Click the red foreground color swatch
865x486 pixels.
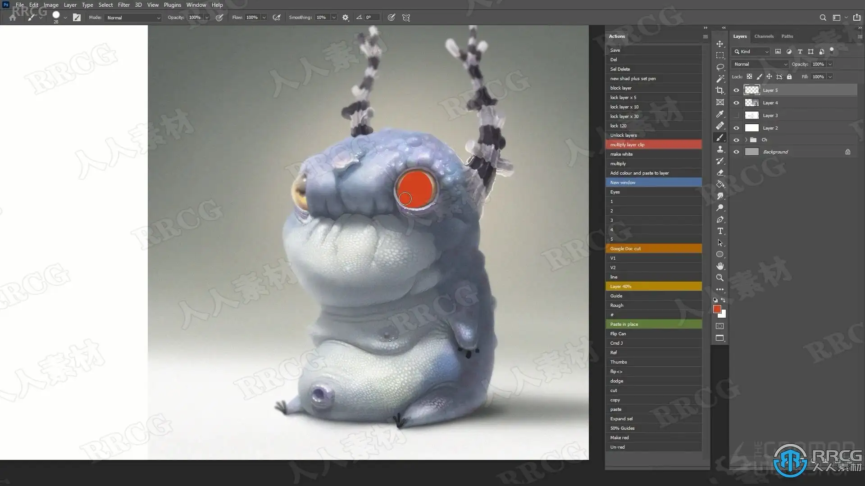point(717,309)
